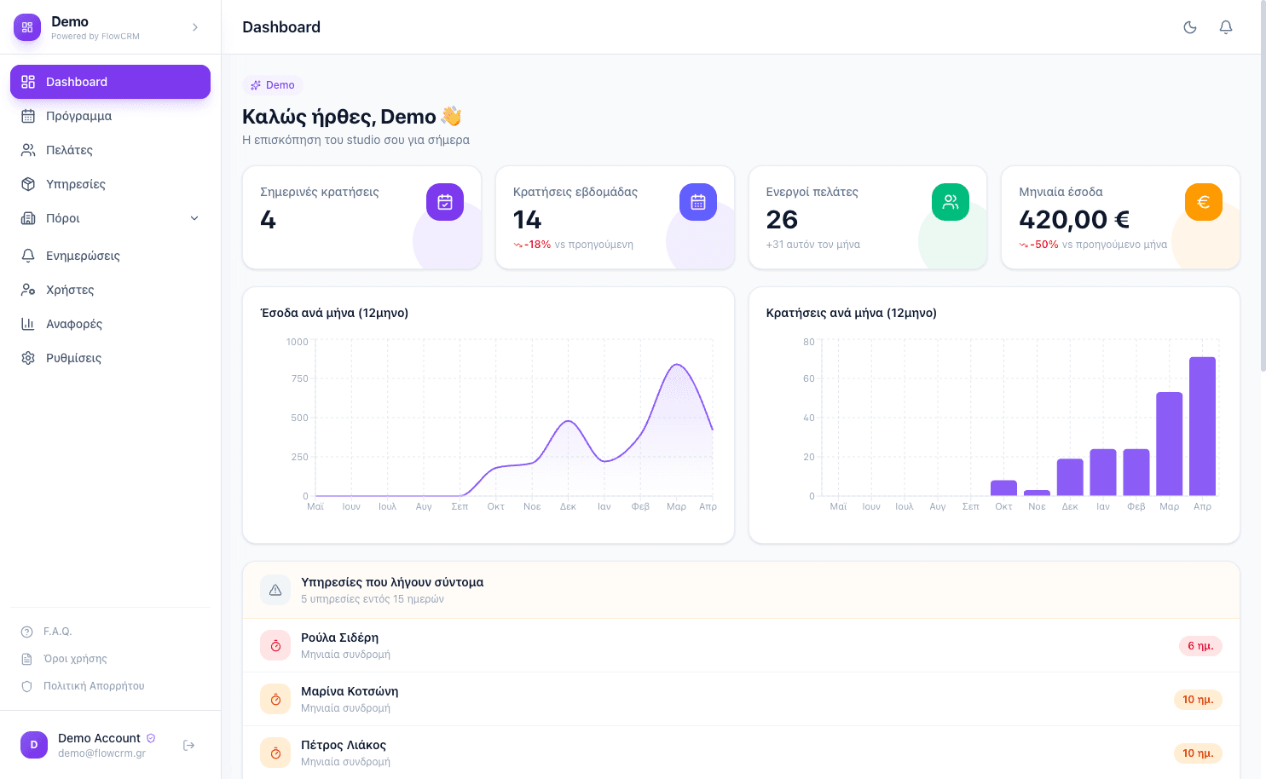Open the Πελάτες section
Image resolution: width=1266 pixels, height=779 pixels.
pos(110,150)
